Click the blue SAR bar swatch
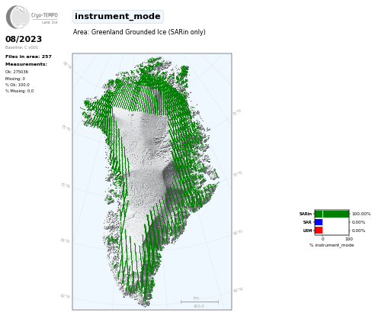Viewport: 375px width, 313px height. coord(319,222)
